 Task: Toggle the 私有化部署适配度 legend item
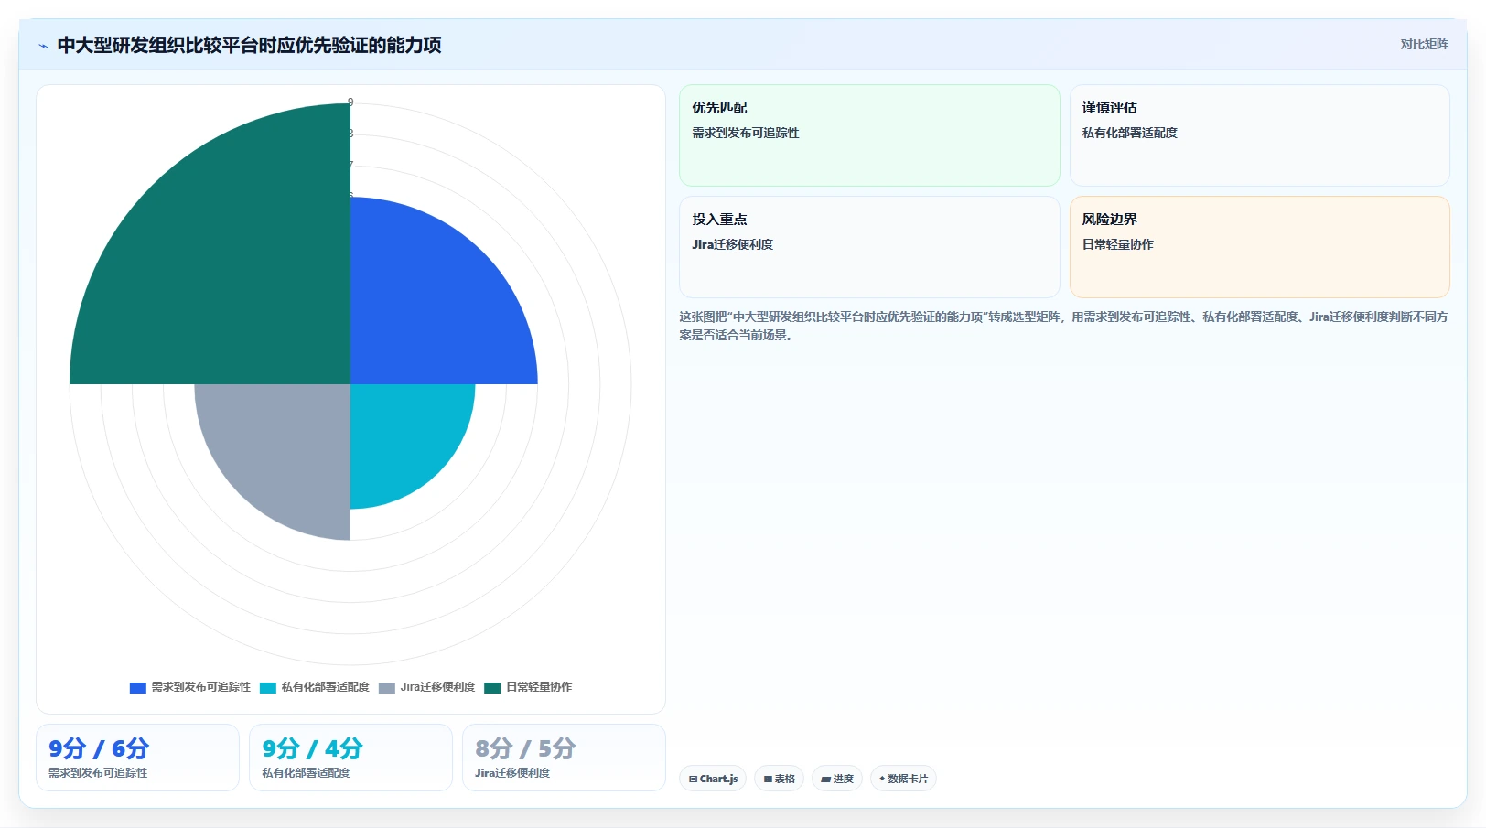(x=315, y=687)
